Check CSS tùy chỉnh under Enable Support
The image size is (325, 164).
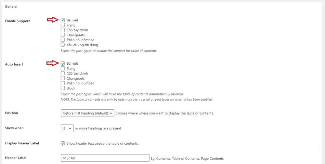(x=63, y=30)
